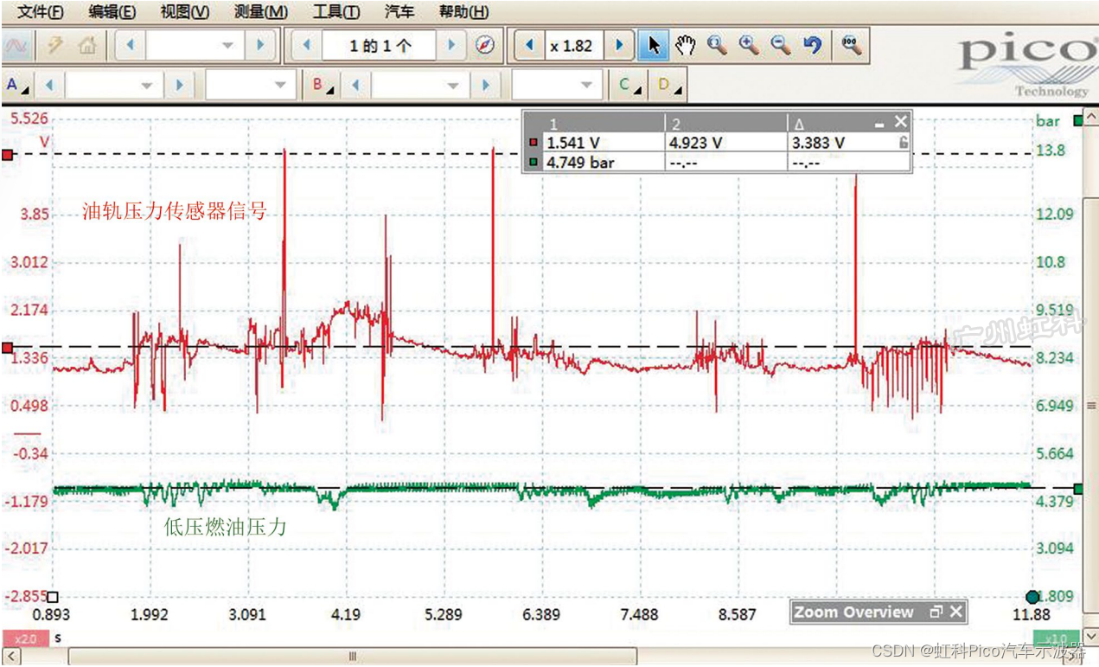Click the x 1.82 zoom factor field
The height and width of the screenshot is (667, 1099).
[574, 46]
